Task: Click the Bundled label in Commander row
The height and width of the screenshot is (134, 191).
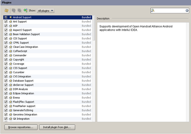Action: (x=86, y=56)
